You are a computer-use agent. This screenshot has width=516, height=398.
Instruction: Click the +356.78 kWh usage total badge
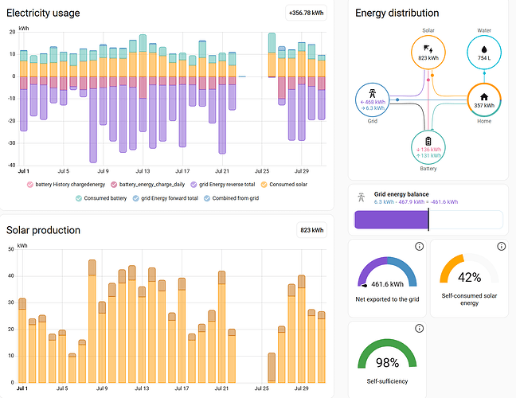click(306, 14)
